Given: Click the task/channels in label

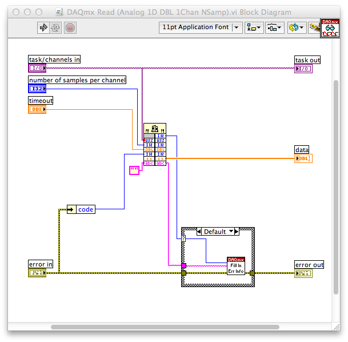Looking at the screenshot, I should coord(54,59).
